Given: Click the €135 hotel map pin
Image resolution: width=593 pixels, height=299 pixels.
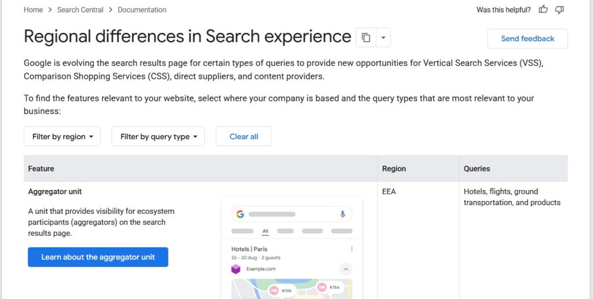Looking at the screenshot, I should (x=281, y=291).
